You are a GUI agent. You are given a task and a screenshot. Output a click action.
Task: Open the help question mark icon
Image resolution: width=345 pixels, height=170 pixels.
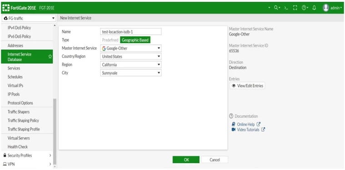[x=304, y=8]
